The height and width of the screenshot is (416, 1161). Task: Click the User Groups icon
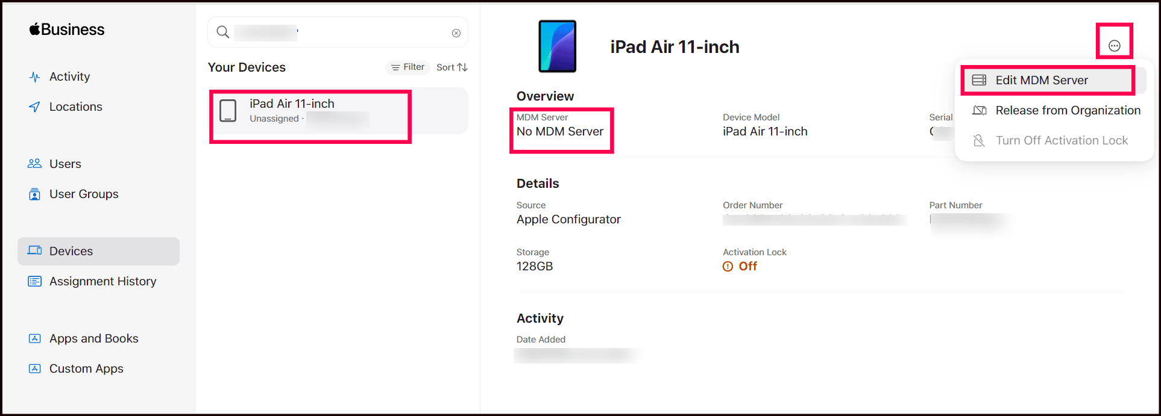pos(35,194)
